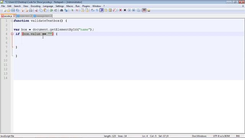Run macro multiple times icon
The width and height of the screenshot is (245, 138).
click(x=134, y=10)
